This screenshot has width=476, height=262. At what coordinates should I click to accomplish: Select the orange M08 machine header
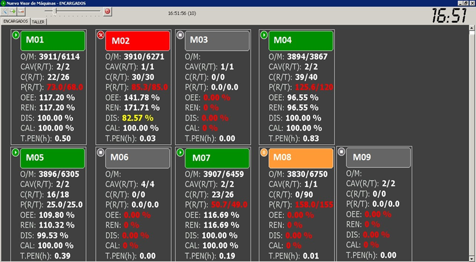point(301,158)
